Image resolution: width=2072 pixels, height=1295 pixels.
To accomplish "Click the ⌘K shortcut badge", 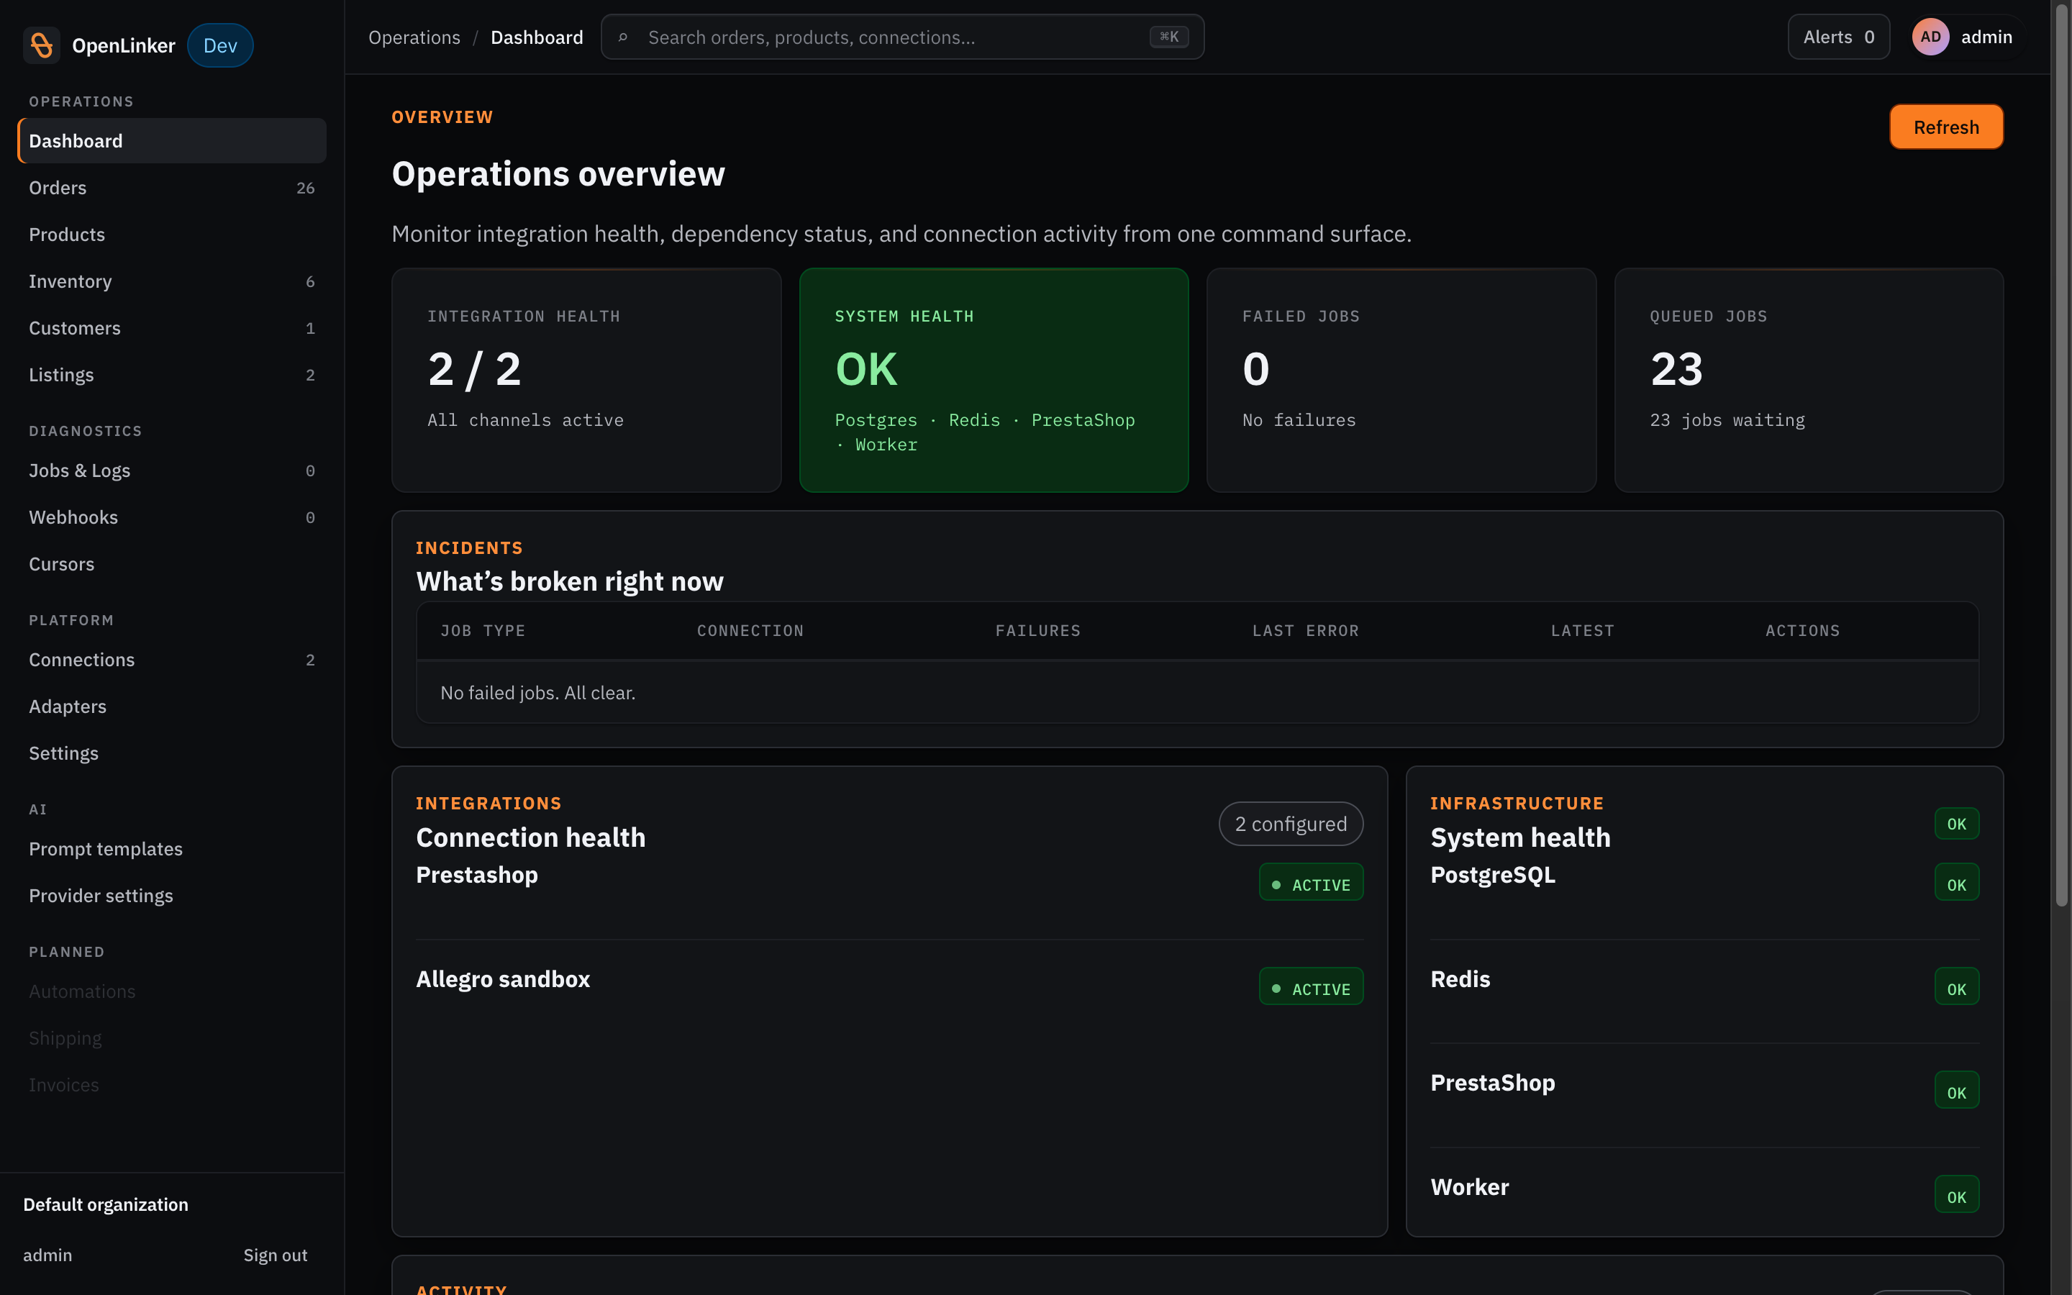I will point(1168,37).
